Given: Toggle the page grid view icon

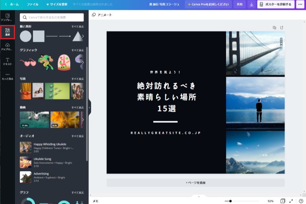Looking at the screenshot, I should tap(282, 201).
